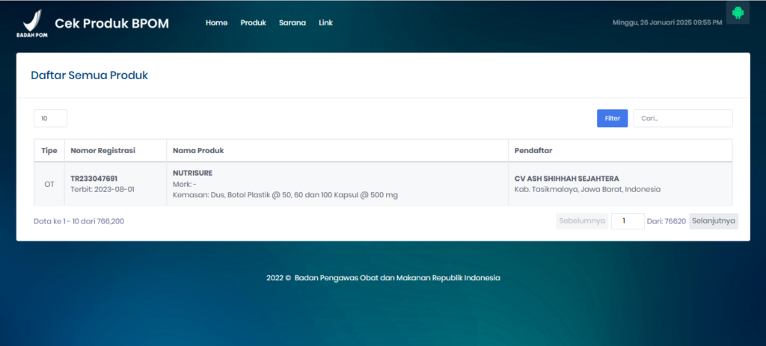Focus the Cari search field
This screenshot has height=346, width=766.
click(682, 118)
